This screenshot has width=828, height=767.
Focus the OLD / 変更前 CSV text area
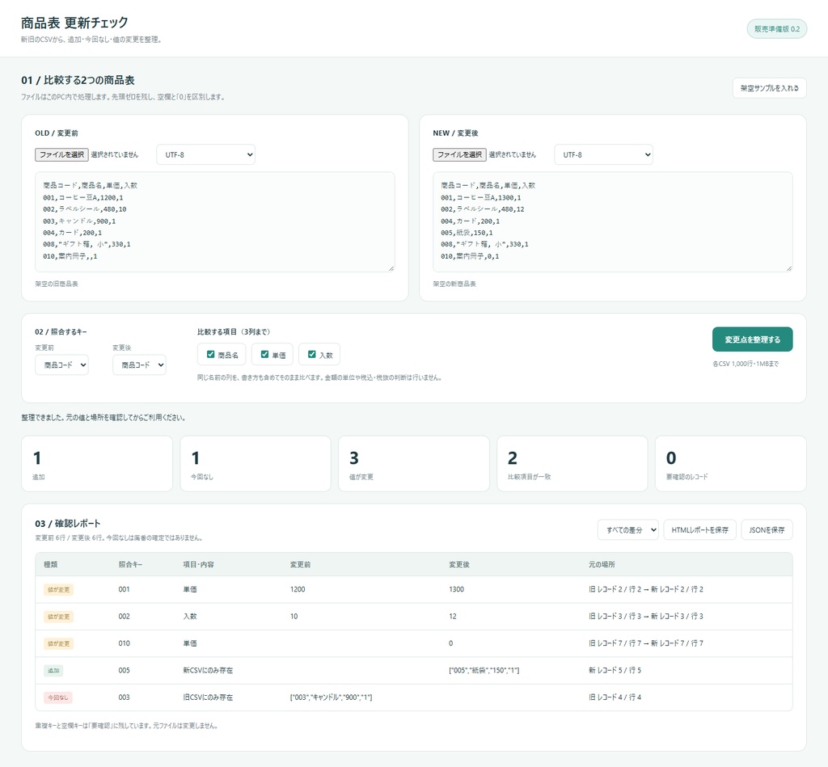215,222
